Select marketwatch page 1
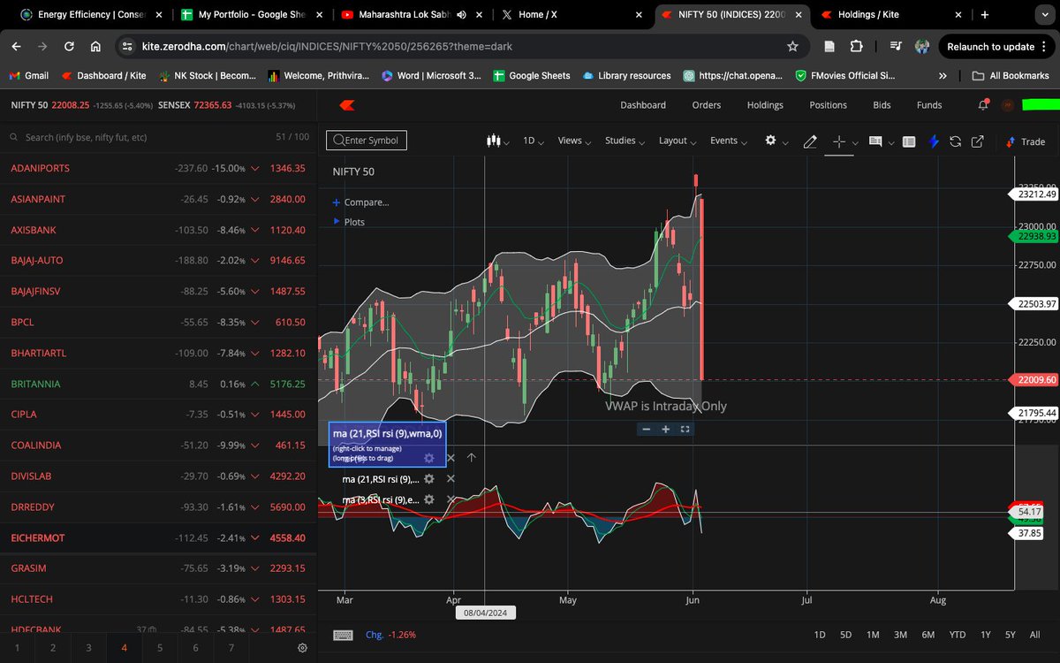Viewport: 1060px width, 663px height. click(x=18, y=648)
